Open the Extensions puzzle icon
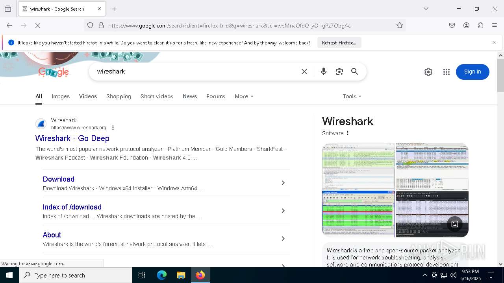The width and height of the screenshot is (504, 283). (480, 26)
